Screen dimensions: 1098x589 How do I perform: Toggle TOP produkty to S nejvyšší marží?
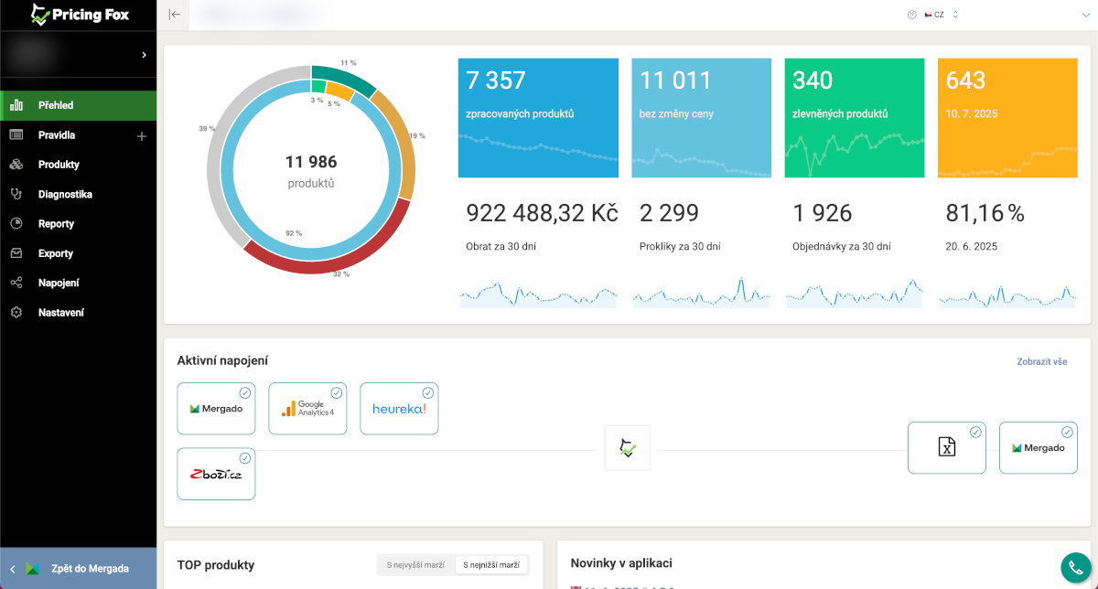415,565
